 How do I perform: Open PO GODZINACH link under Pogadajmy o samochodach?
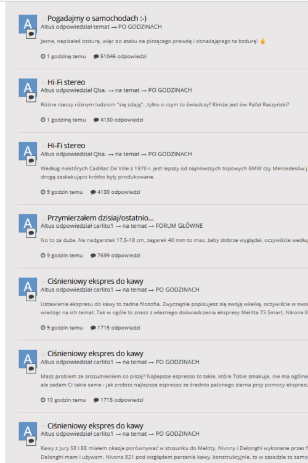[x=140, y=27]
